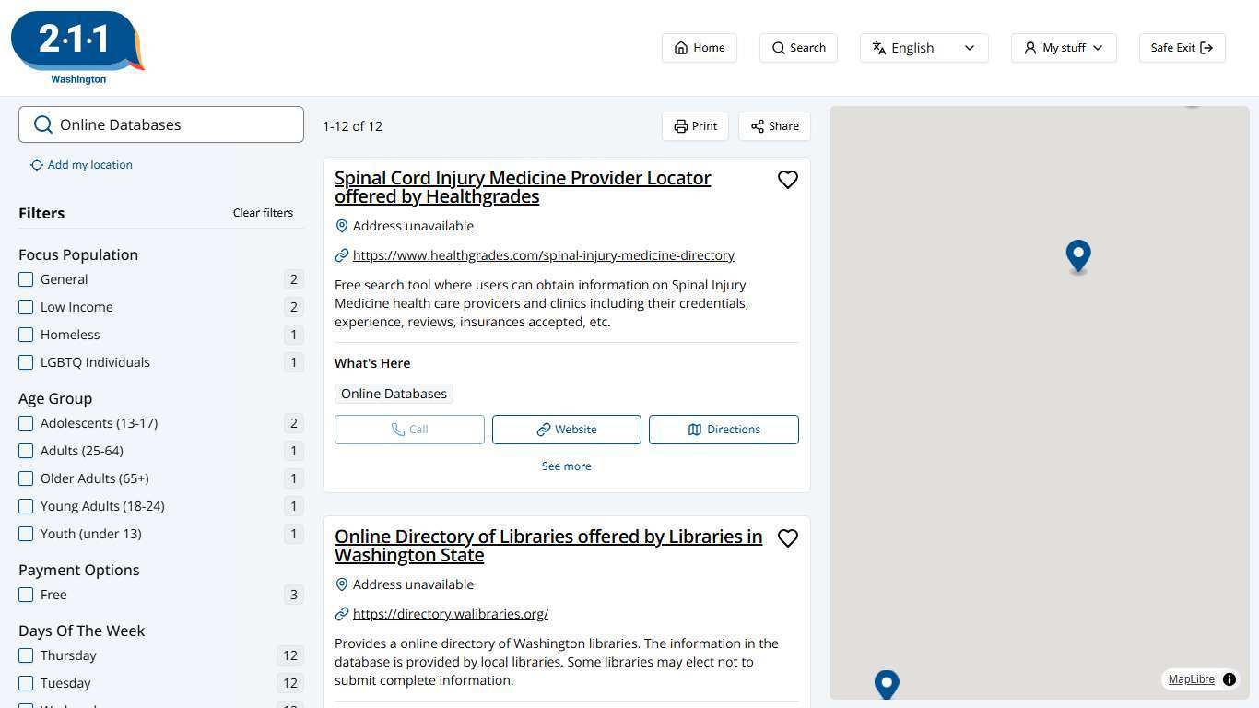Check the Homeless focus population filter

coord(26,335)
